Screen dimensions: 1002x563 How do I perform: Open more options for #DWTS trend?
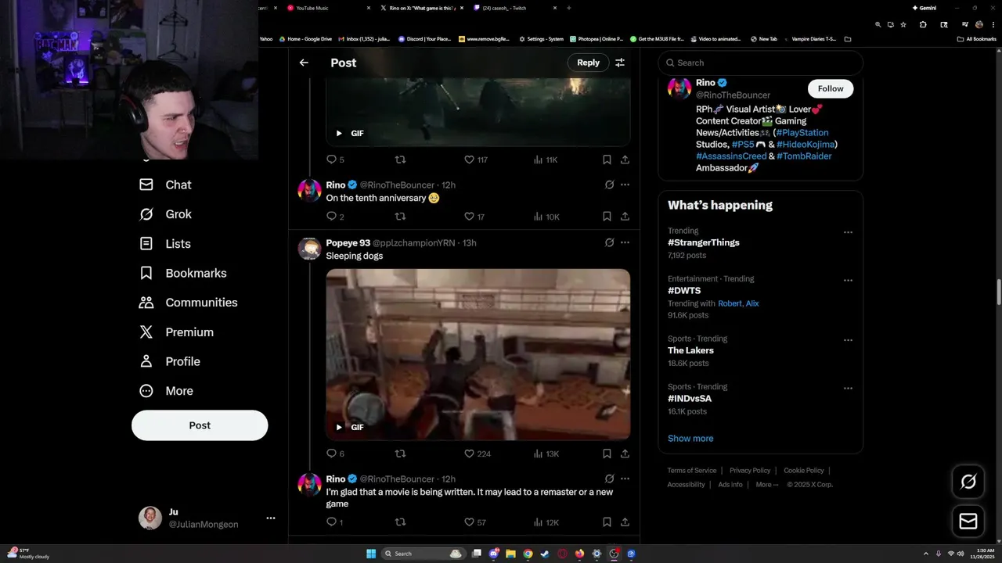848,280
